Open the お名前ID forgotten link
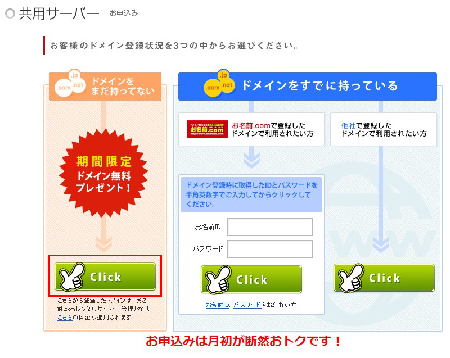The image size is (450, 358). (218, 305)
